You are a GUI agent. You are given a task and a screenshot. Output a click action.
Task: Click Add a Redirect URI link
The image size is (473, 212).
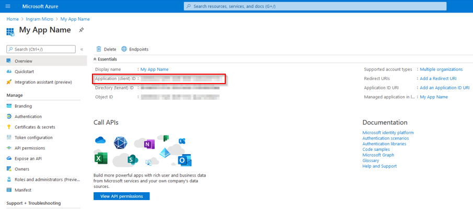tap(439, 78)
